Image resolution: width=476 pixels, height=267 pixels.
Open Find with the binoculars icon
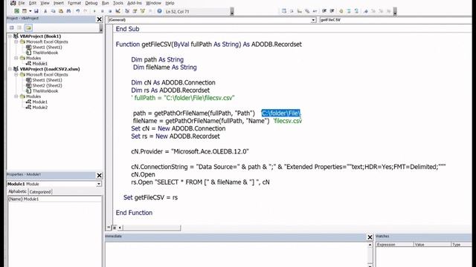(68, 11)
